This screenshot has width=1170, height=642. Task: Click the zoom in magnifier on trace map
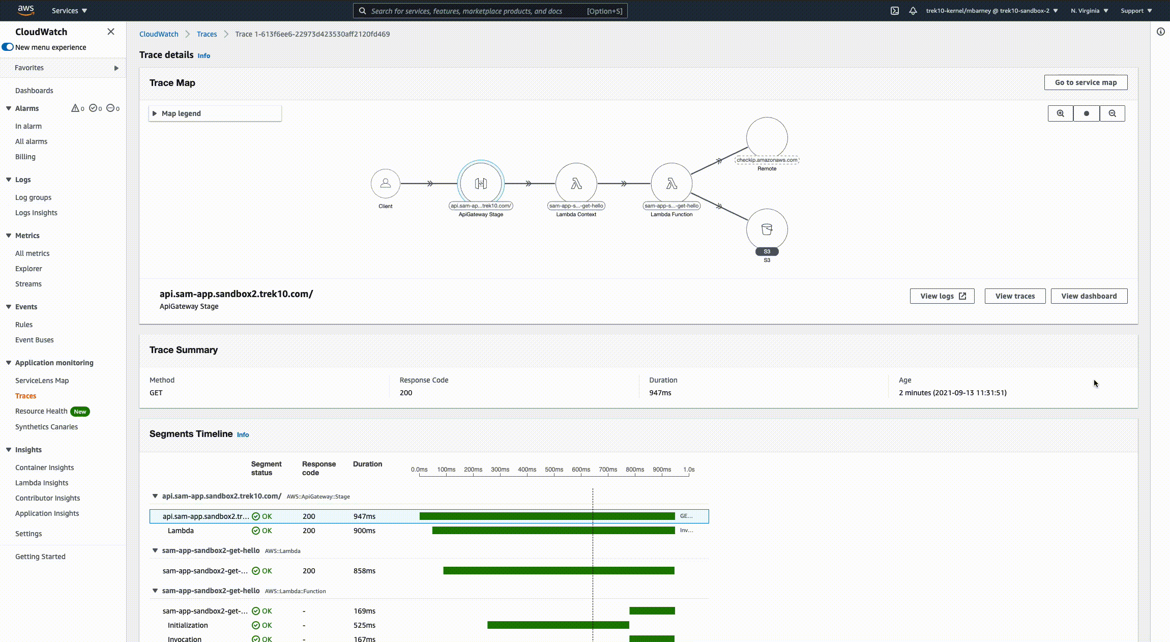point(1060,113)
